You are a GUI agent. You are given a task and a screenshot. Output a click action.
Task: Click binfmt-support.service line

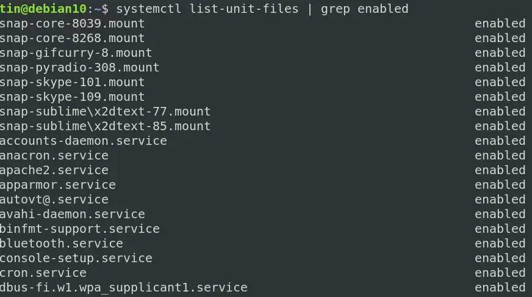coord(79,229)
